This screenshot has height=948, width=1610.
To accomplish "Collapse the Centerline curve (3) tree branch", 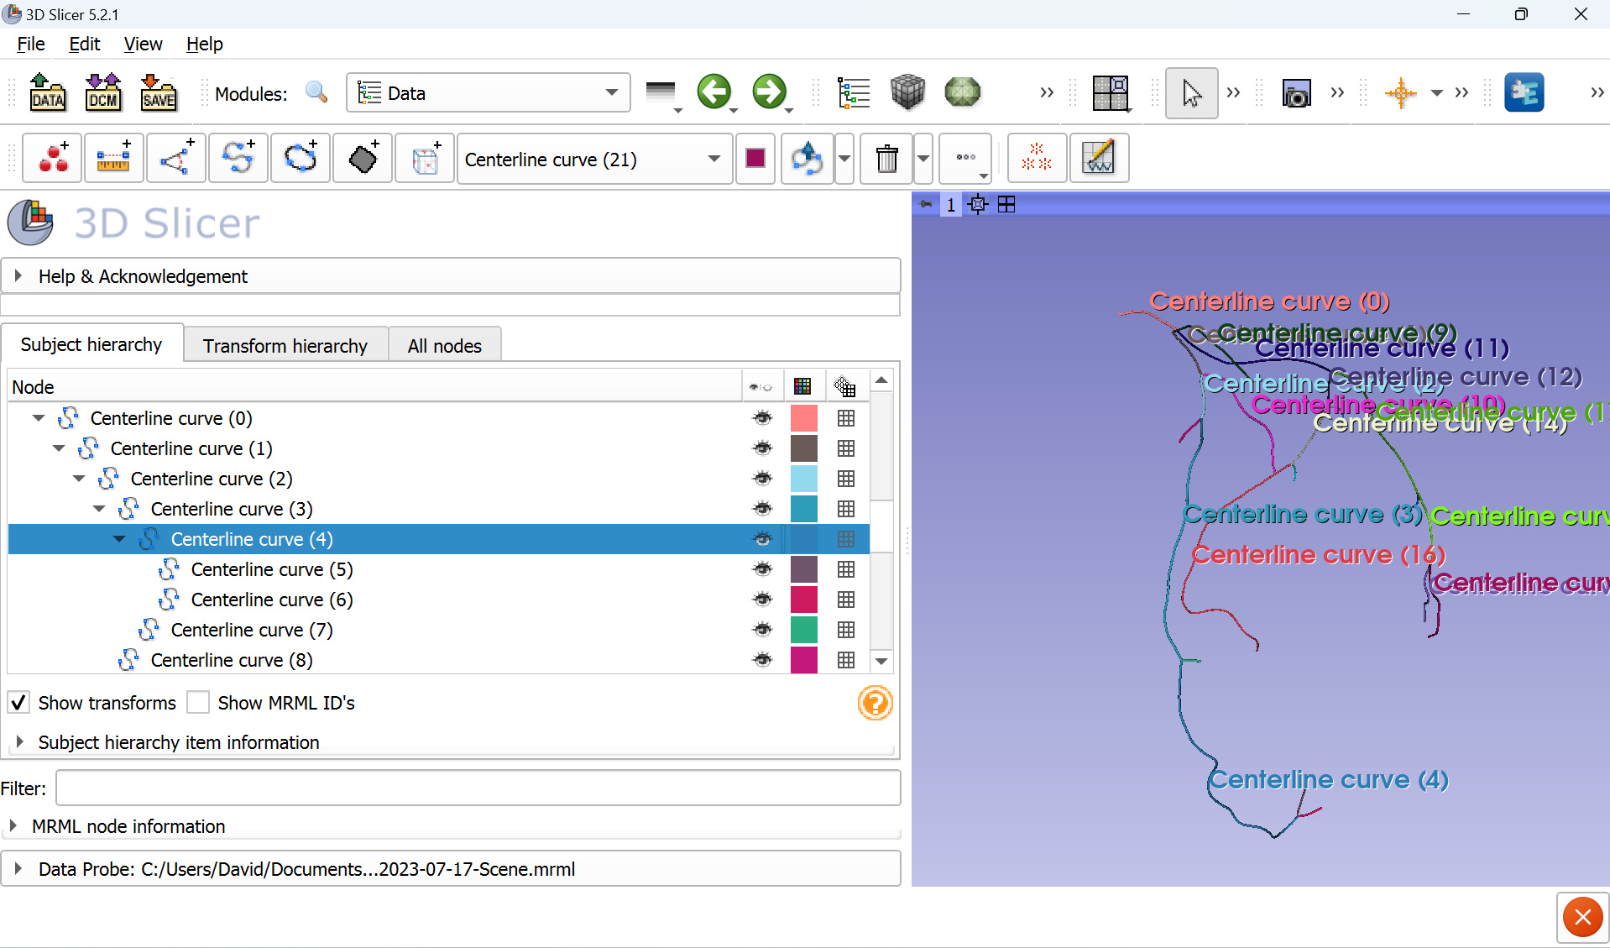I will (99, 509).
